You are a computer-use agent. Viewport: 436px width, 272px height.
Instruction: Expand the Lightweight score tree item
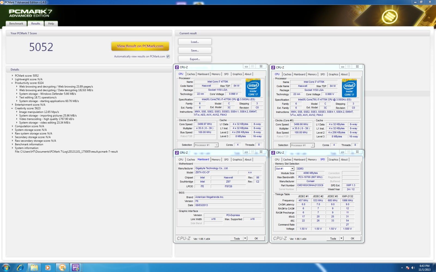tap(12, 79)
